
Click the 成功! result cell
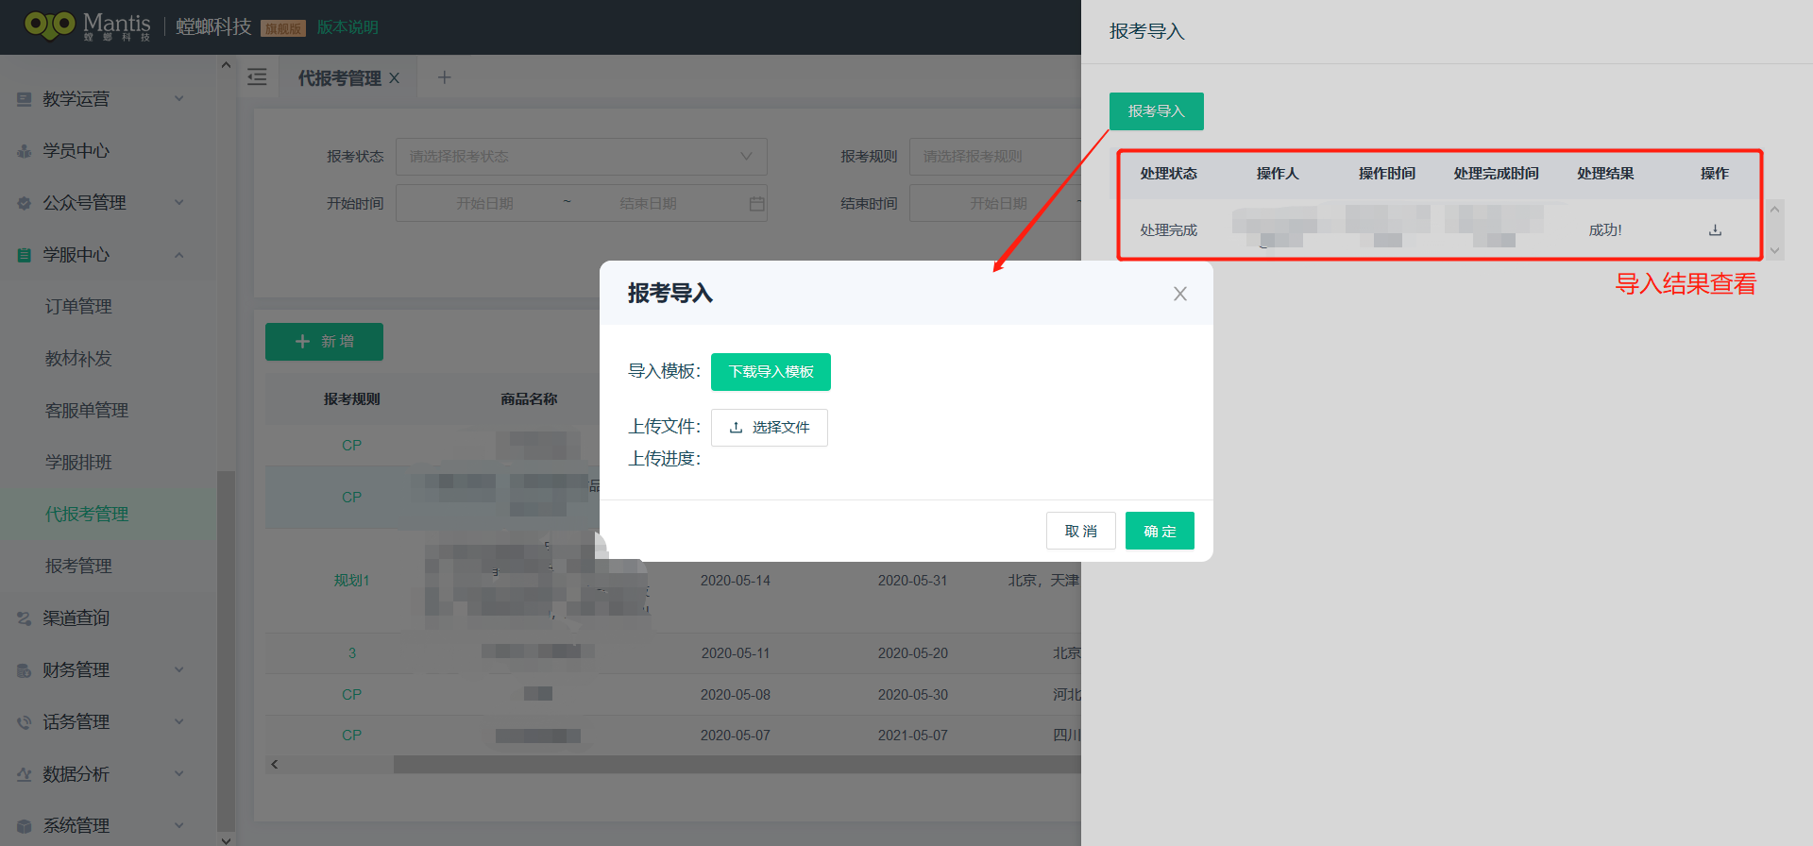1605,230
